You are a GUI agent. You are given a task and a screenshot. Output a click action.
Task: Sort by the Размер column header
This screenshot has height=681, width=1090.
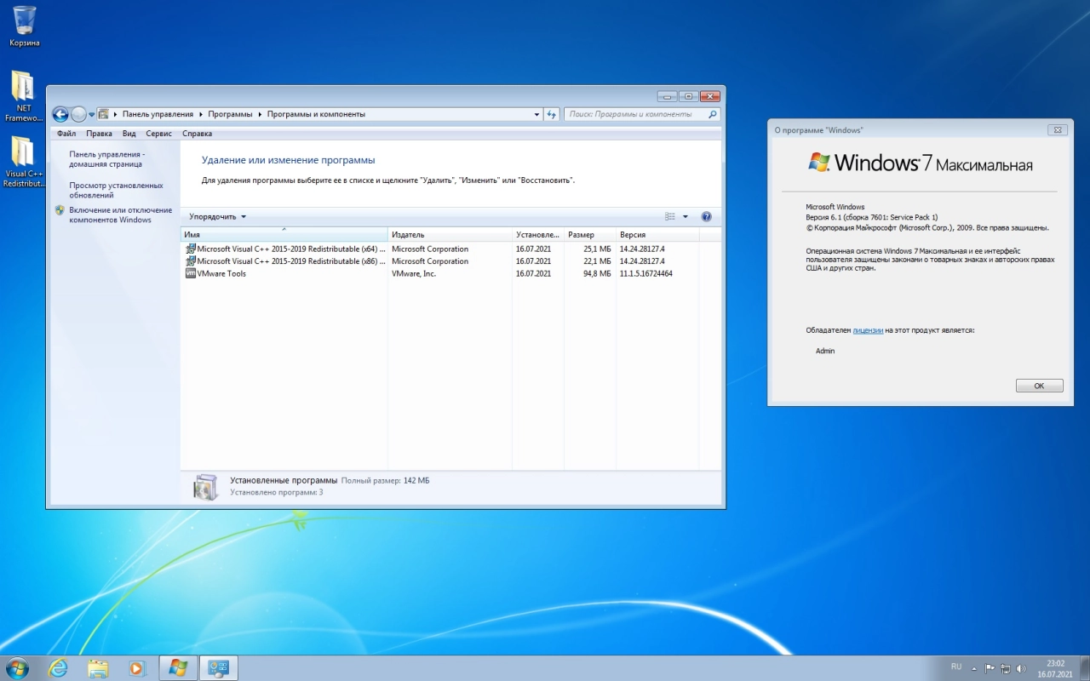[x=589, y=235]
